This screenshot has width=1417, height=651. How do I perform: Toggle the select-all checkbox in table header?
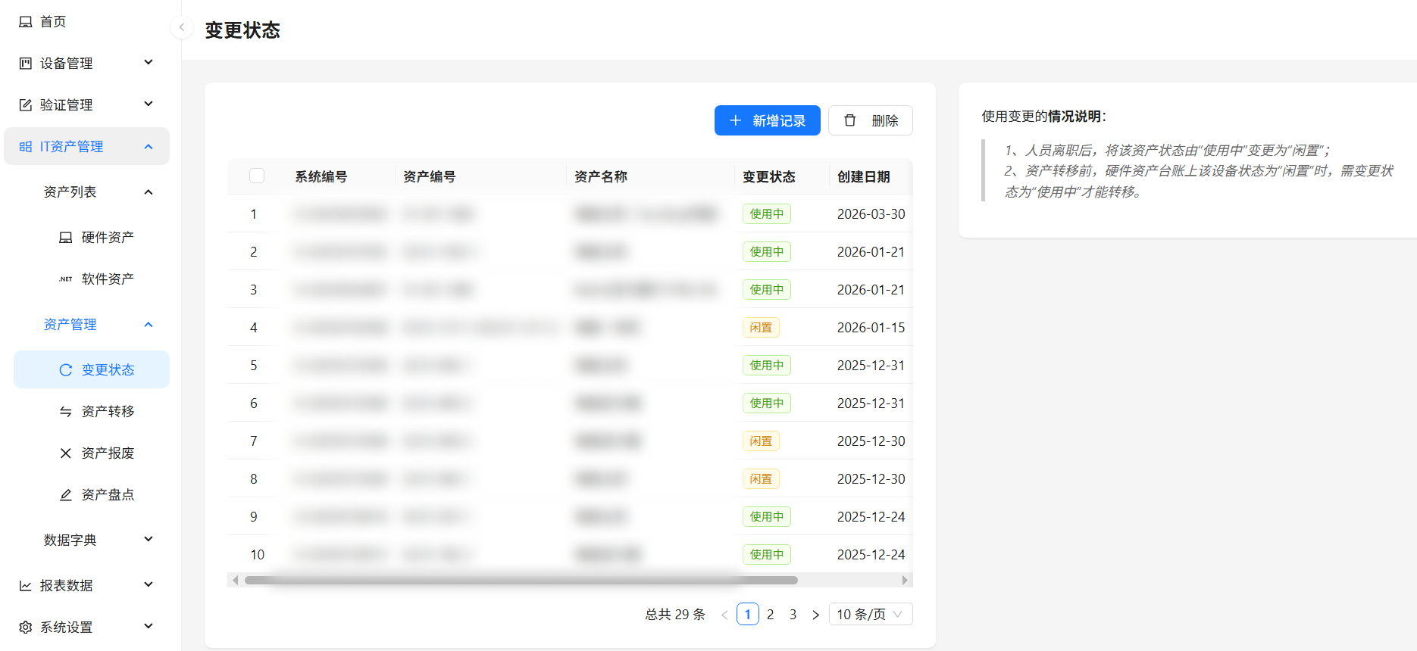tap(257, 176)
